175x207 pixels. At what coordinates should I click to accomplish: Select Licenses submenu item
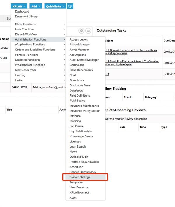coord(75,141)
